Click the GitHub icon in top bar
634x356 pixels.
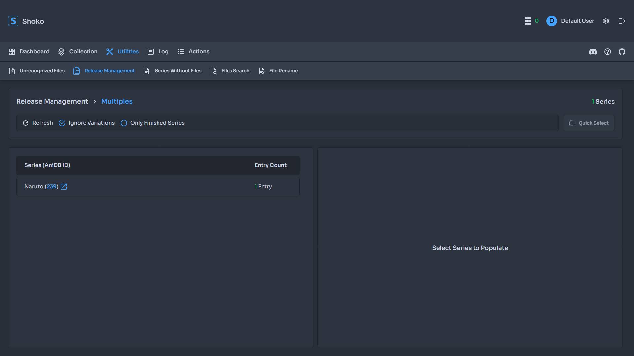[x=622, y=52]
